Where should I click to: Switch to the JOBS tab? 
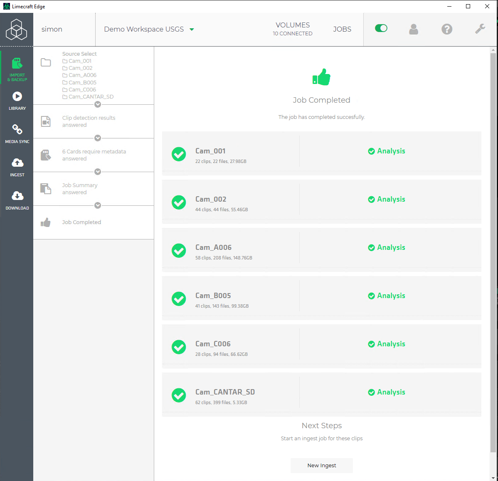coord(342,29)
